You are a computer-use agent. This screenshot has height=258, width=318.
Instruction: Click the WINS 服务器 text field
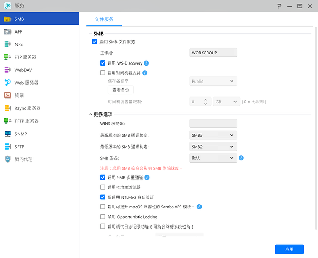[213, 124]
